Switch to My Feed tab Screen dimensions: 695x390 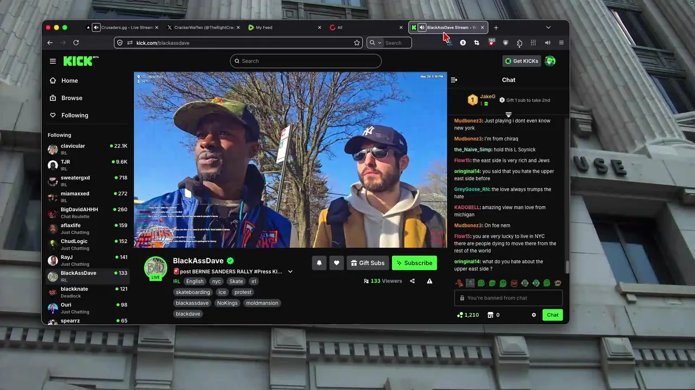click(x=285, y=28)
